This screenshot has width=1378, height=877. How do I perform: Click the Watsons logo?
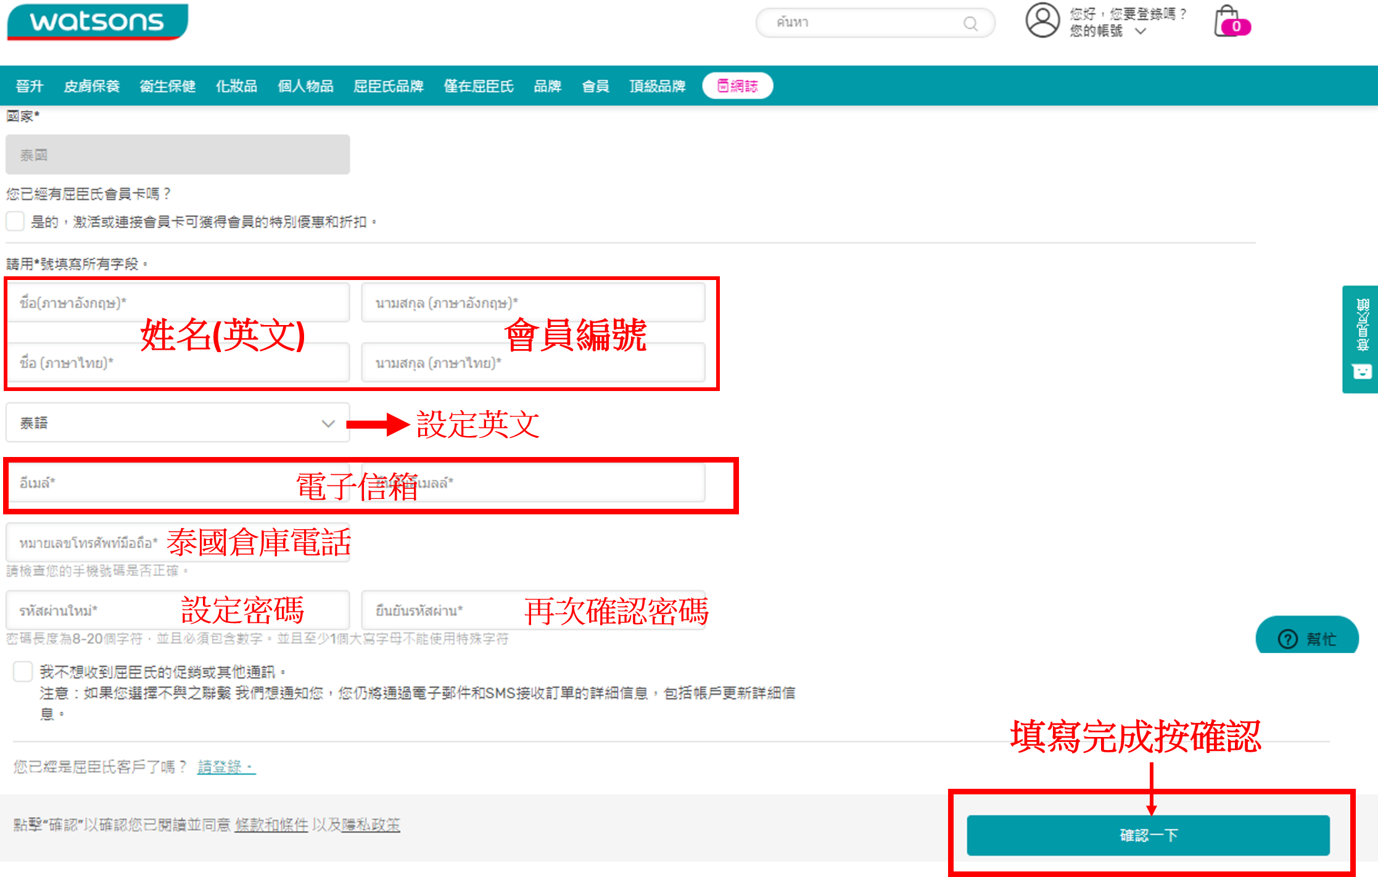(x=97, y=22)
